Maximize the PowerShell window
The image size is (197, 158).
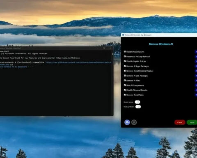[x=104, y=48]
